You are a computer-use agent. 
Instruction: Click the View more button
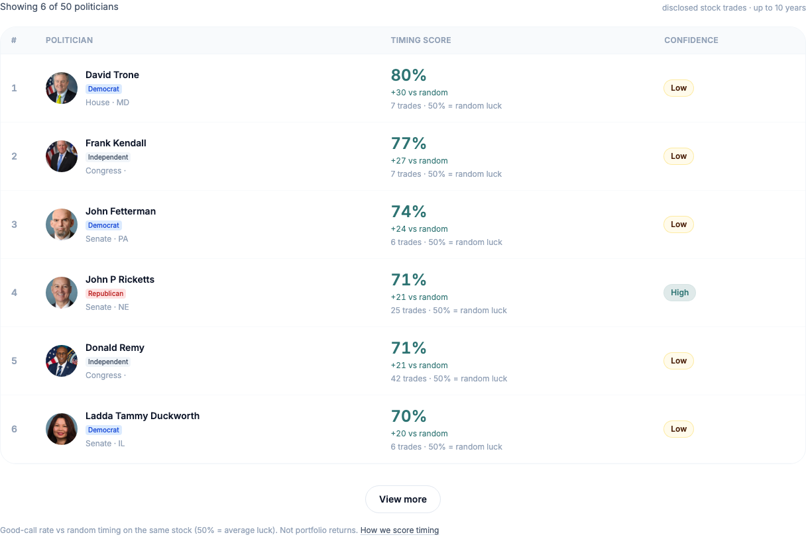[403, 499]
